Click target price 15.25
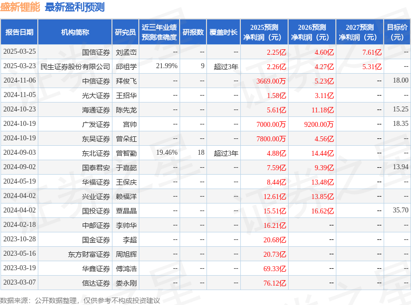Screen dimensions: 411x305 coord(401,109)
